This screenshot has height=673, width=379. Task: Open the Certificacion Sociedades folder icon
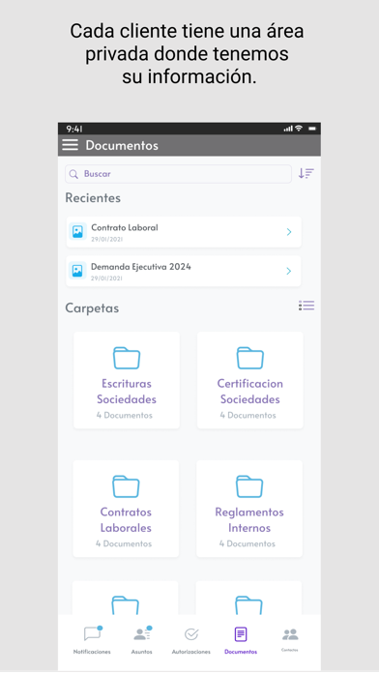click(x=250, y=358)
